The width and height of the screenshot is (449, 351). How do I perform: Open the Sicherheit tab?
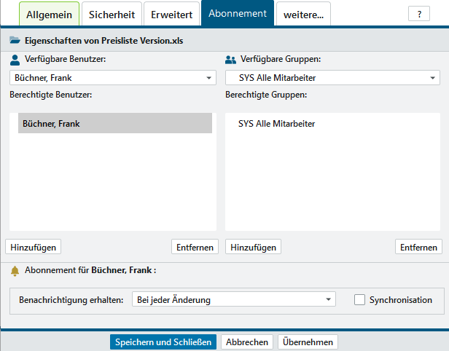click(110, 15)
